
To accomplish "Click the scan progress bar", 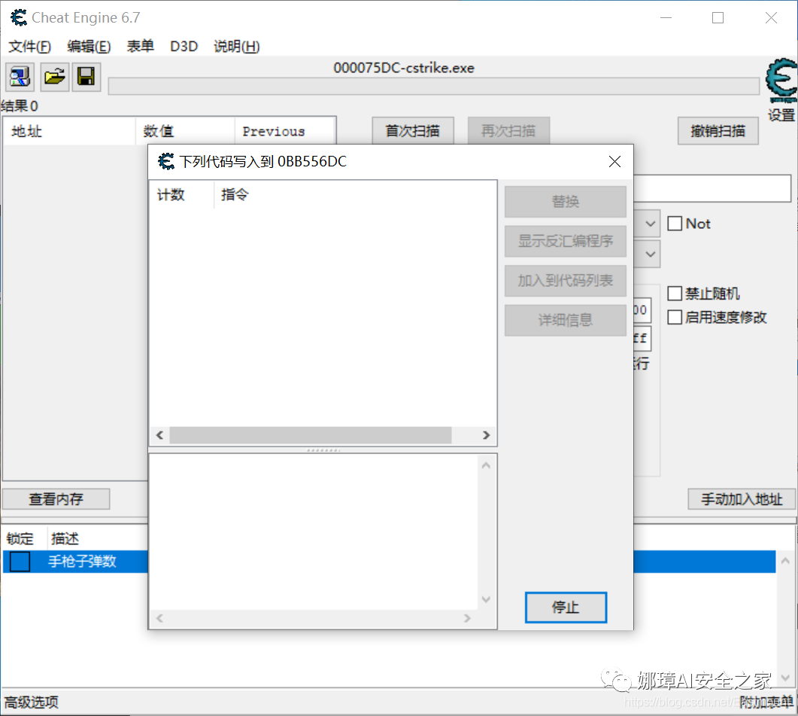I will click(x=434, y=86).
